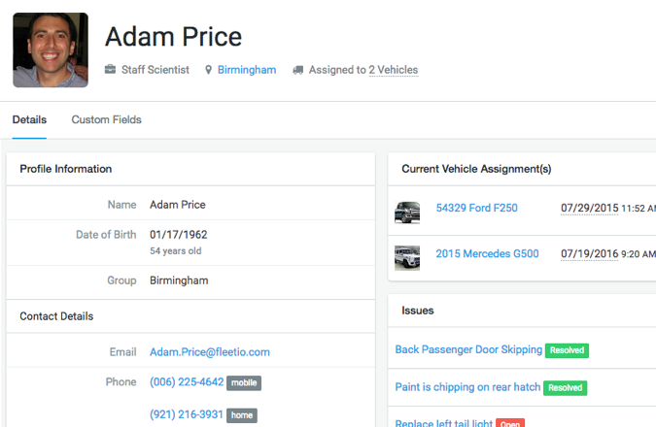Open the Birmingham location link in header

(x=247, y=70)
